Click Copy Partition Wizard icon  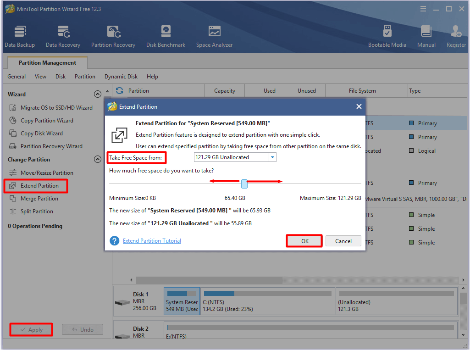12,121
